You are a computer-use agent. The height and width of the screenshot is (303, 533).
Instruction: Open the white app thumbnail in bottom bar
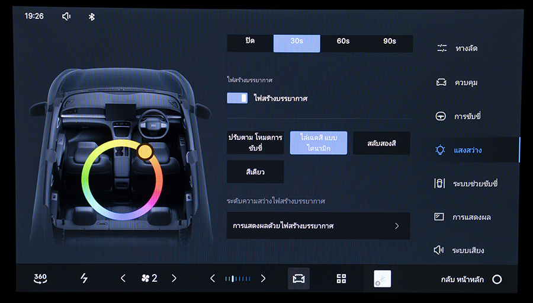[382, 279]
